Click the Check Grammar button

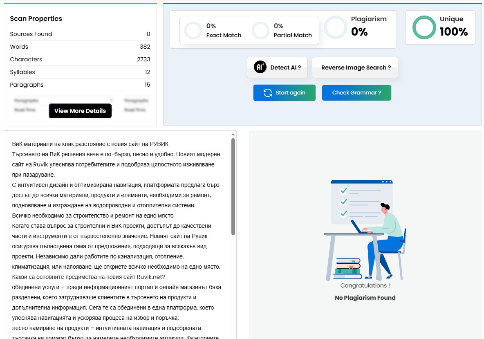[x=356, y=93]
